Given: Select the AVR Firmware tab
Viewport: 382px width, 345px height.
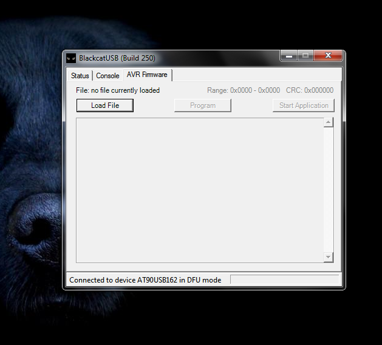Looking at the screenshot, I should 147,75.
